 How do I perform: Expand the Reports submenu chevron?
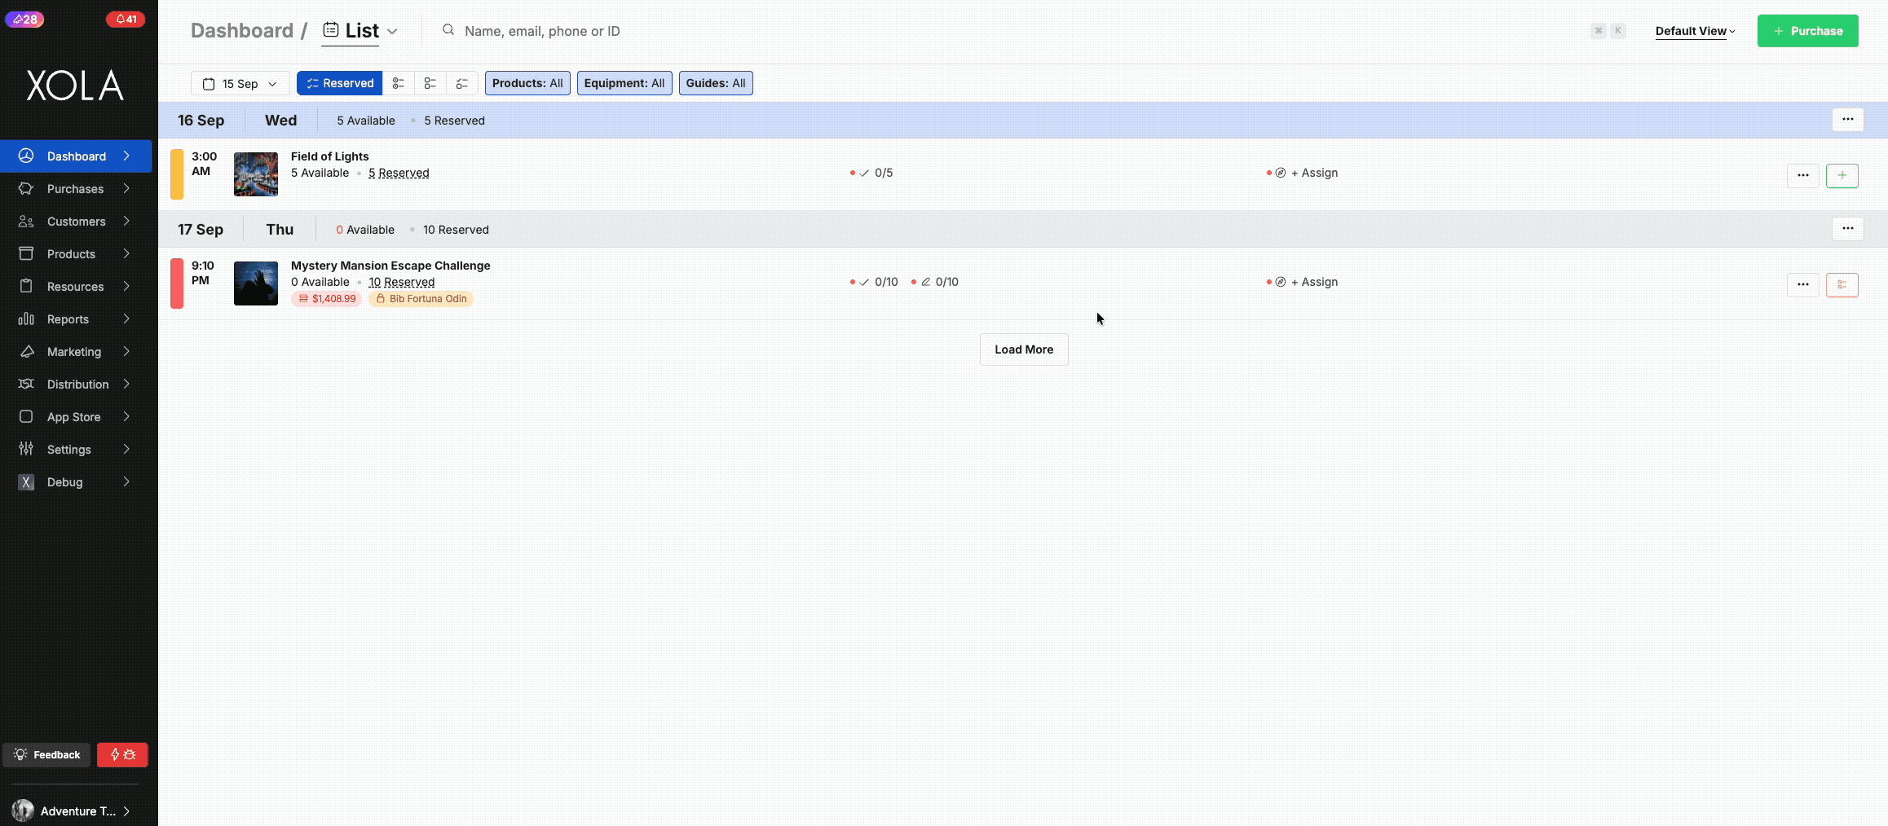click(x=126, y=319)
